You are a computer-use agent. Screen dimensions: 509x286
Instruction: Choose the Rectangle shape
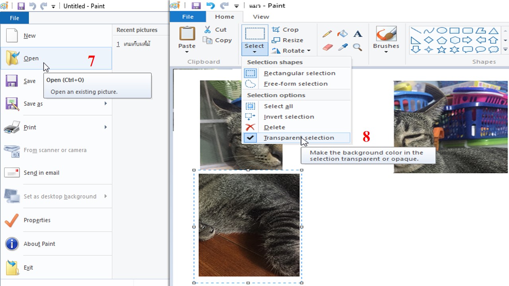click(x=455, y=31)
